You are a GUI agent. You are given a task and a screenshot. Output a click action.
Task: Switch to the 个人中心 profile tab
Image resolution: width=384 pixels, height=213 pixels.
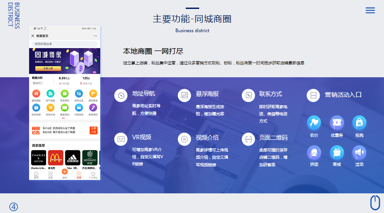click(93, 175)
